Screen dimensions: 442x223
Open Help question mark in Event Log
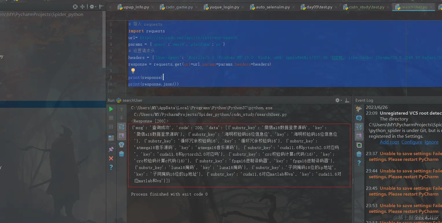359,163
